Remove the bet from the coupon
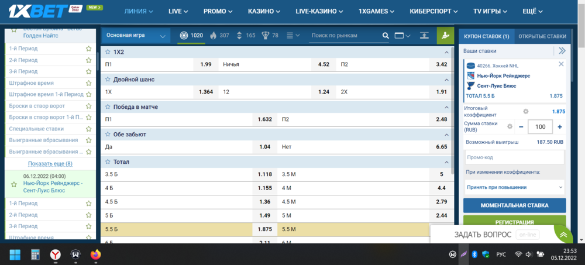This screenshot has height=265, width=585. [x=561, y=64]
